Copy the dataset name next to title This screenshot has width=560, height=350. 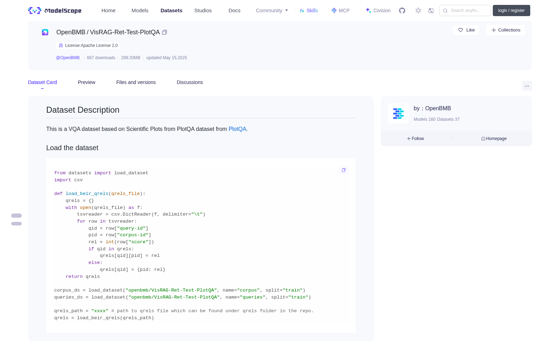[x=164, y=32]
